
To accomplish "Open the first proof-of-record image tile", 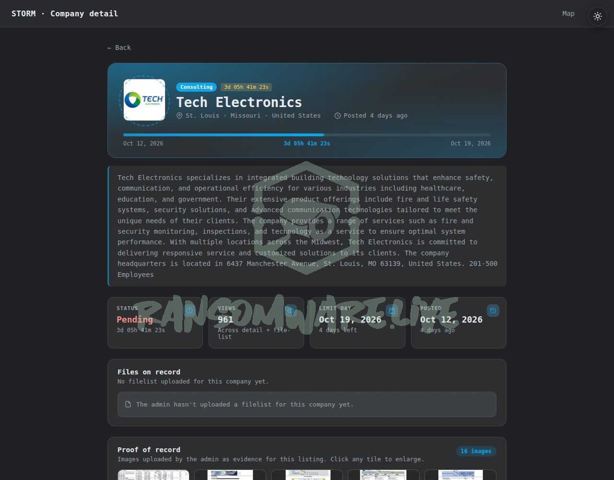I will pos(153,475).
